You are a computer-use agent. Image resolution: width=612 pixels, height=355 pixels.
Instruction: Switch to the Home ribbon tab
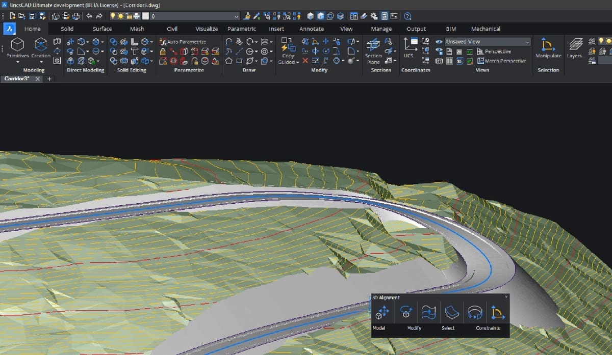pos(33,29)
